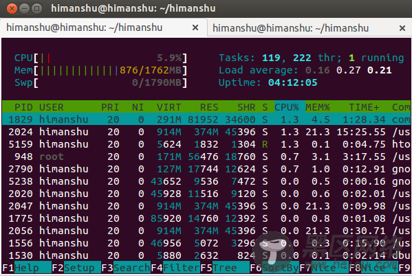Screen dimensions: 412x276
Task: Click TIME+ value 15:25.55
Action: (361, 132)
